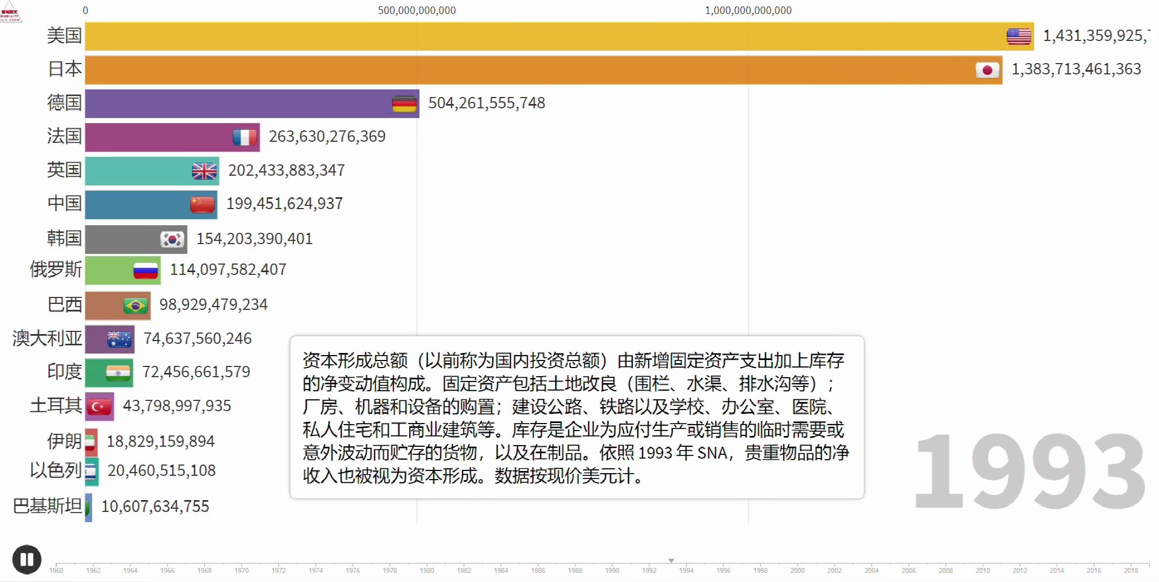Click the France flag icon
This screenshot has width=1159, height=582.
[x=245, y=137]
